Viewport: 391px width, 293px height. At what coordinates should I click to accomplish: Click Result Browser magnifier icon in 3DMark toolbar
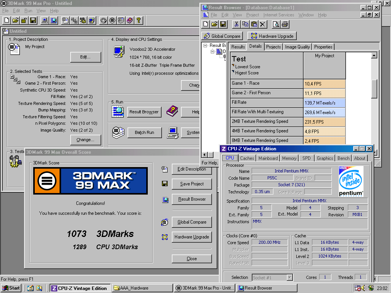53,20
